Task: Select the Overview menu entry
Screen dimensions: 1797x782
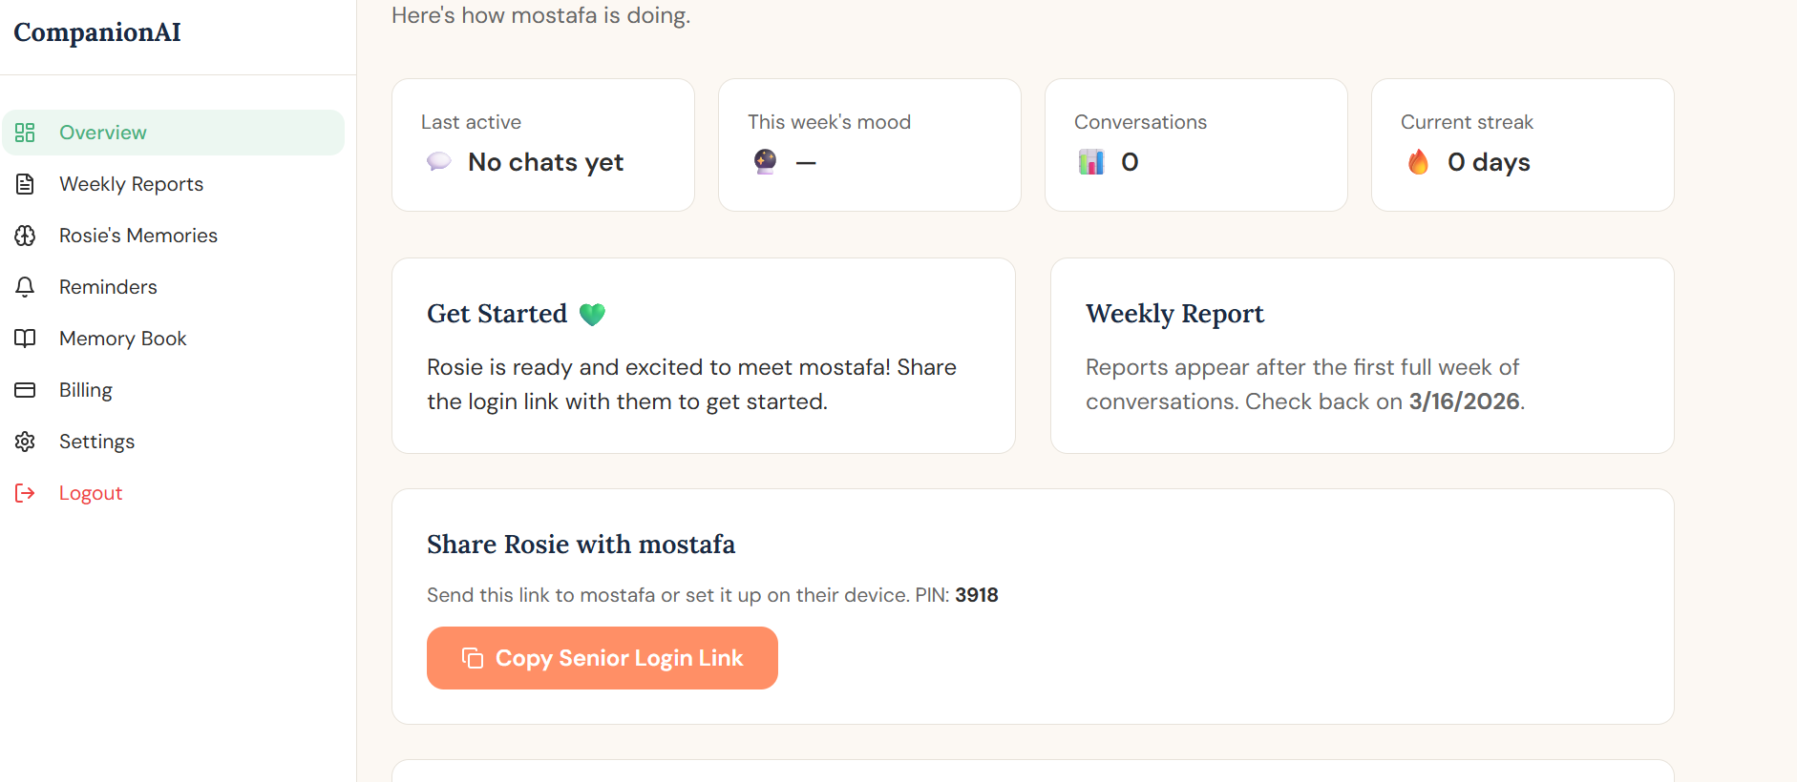Action: [x=102, y=133]
